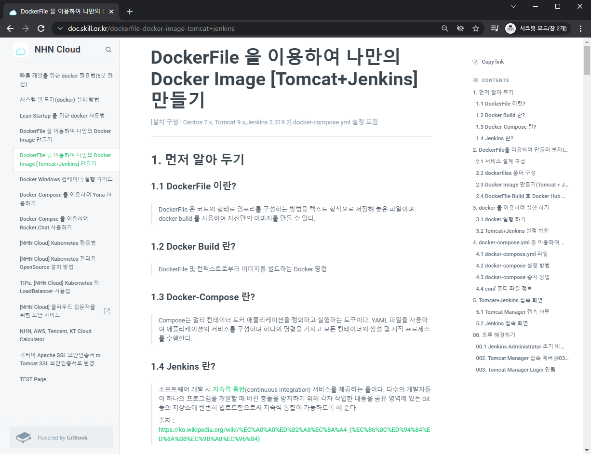Jump to '3.1 docker 실행 하기' in contents
The height and width of the screenshot is (454, 591).
point(500,219)
